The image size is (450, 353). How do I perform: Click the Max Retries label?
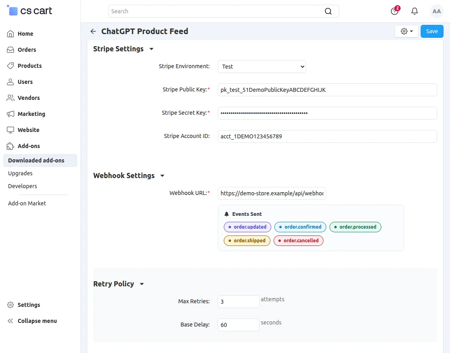tap(194, 301)
